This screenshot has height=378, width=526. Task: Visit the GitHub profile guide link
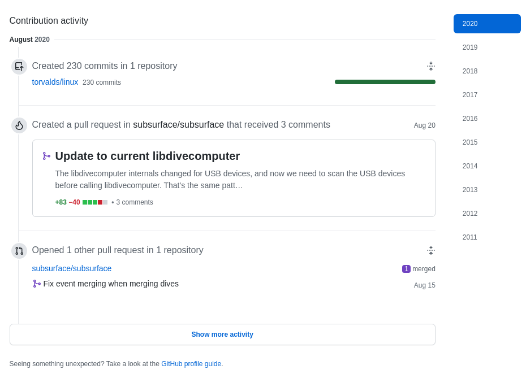(x=191, y=364)
